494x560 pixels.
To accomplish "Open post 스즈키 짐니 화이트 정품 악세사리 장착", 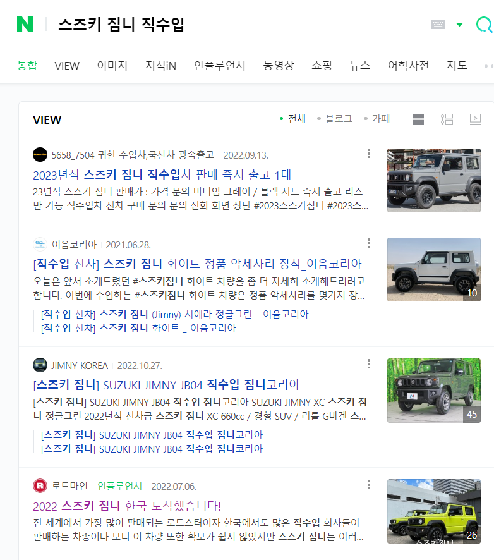I will (x=197, y=264).
